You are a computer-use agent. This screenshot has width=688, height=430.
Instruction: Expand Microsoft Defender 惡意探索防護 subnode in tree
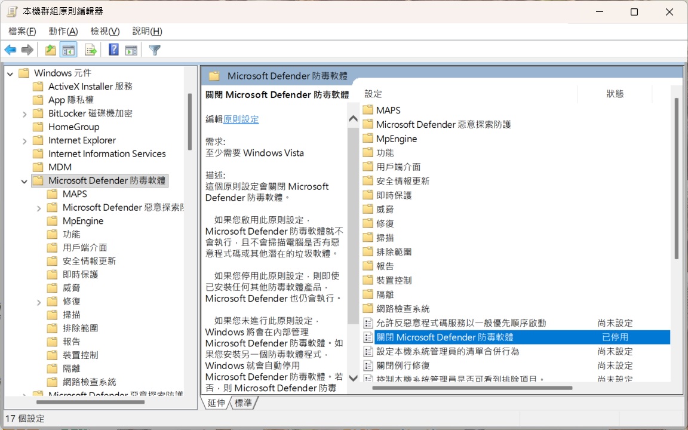[x=39, y=208]
